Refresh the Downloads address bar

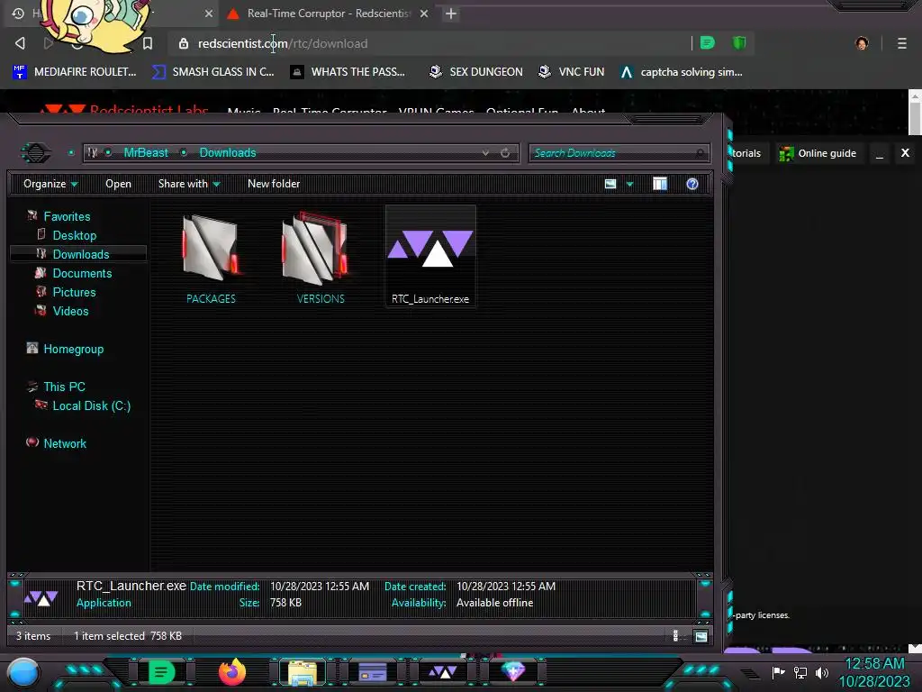pos(505,153)
